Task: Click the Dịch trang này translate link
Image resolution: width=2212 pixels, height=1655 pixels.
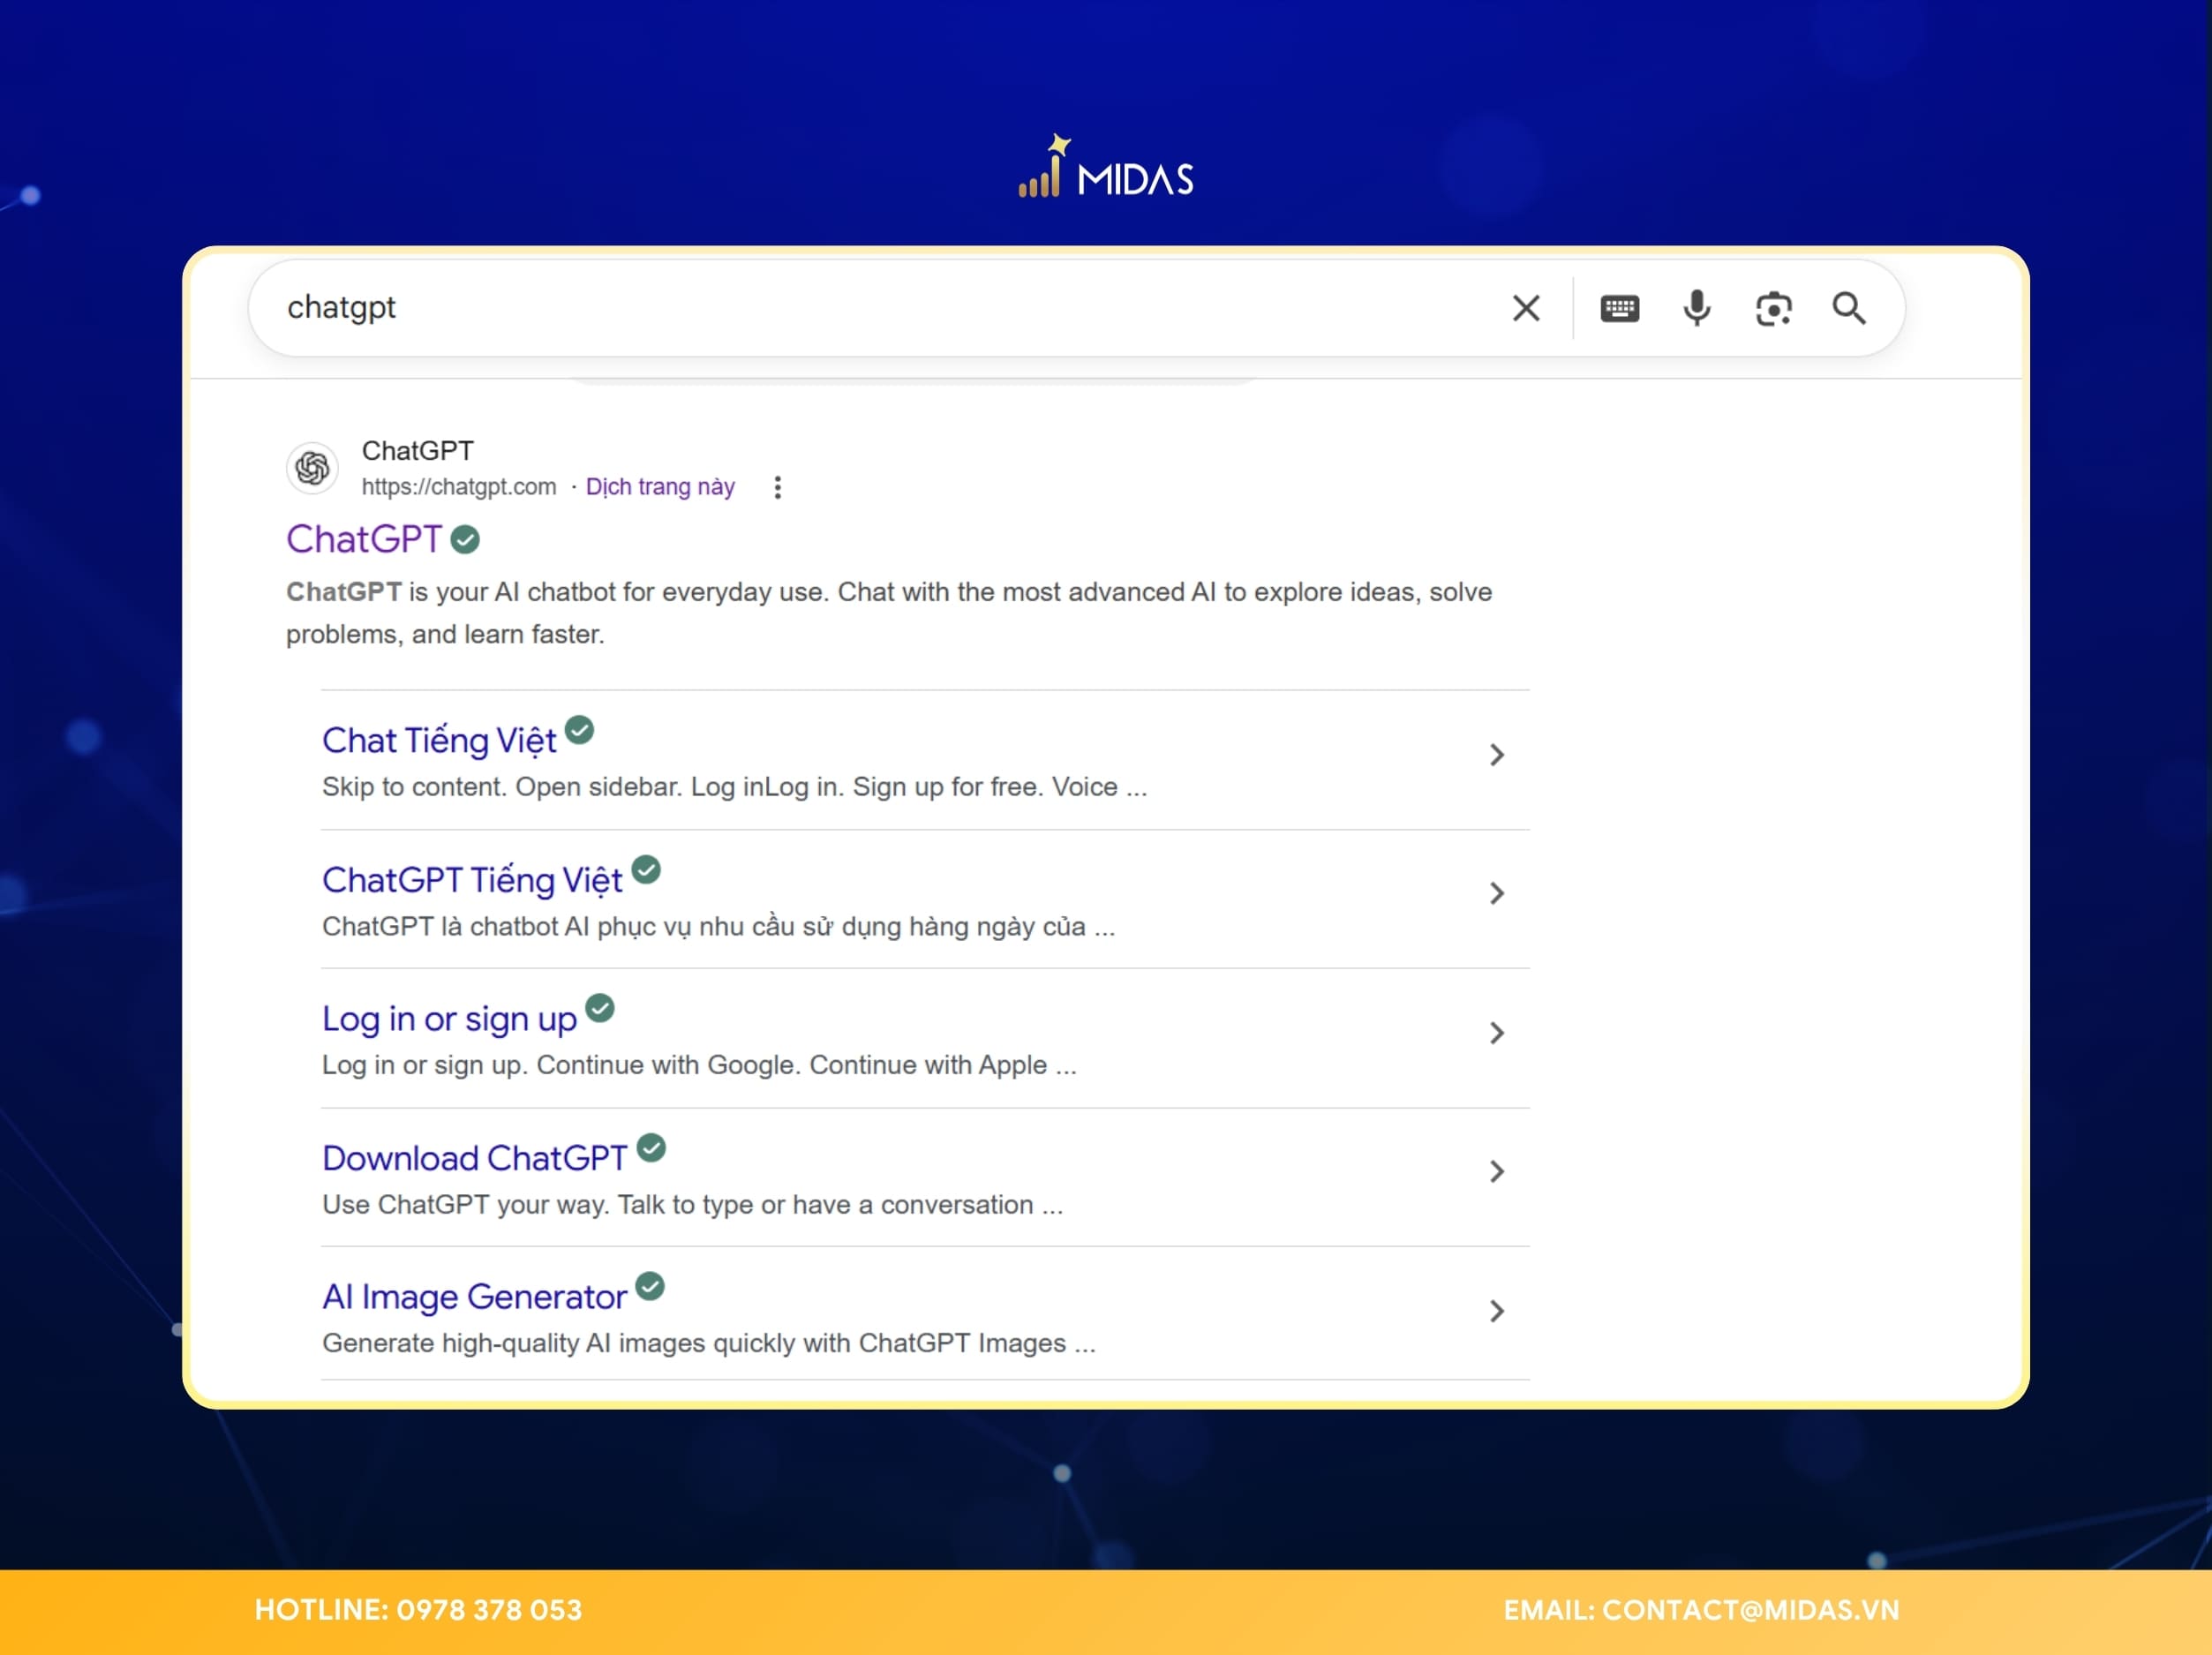Action: click(660, 487)
